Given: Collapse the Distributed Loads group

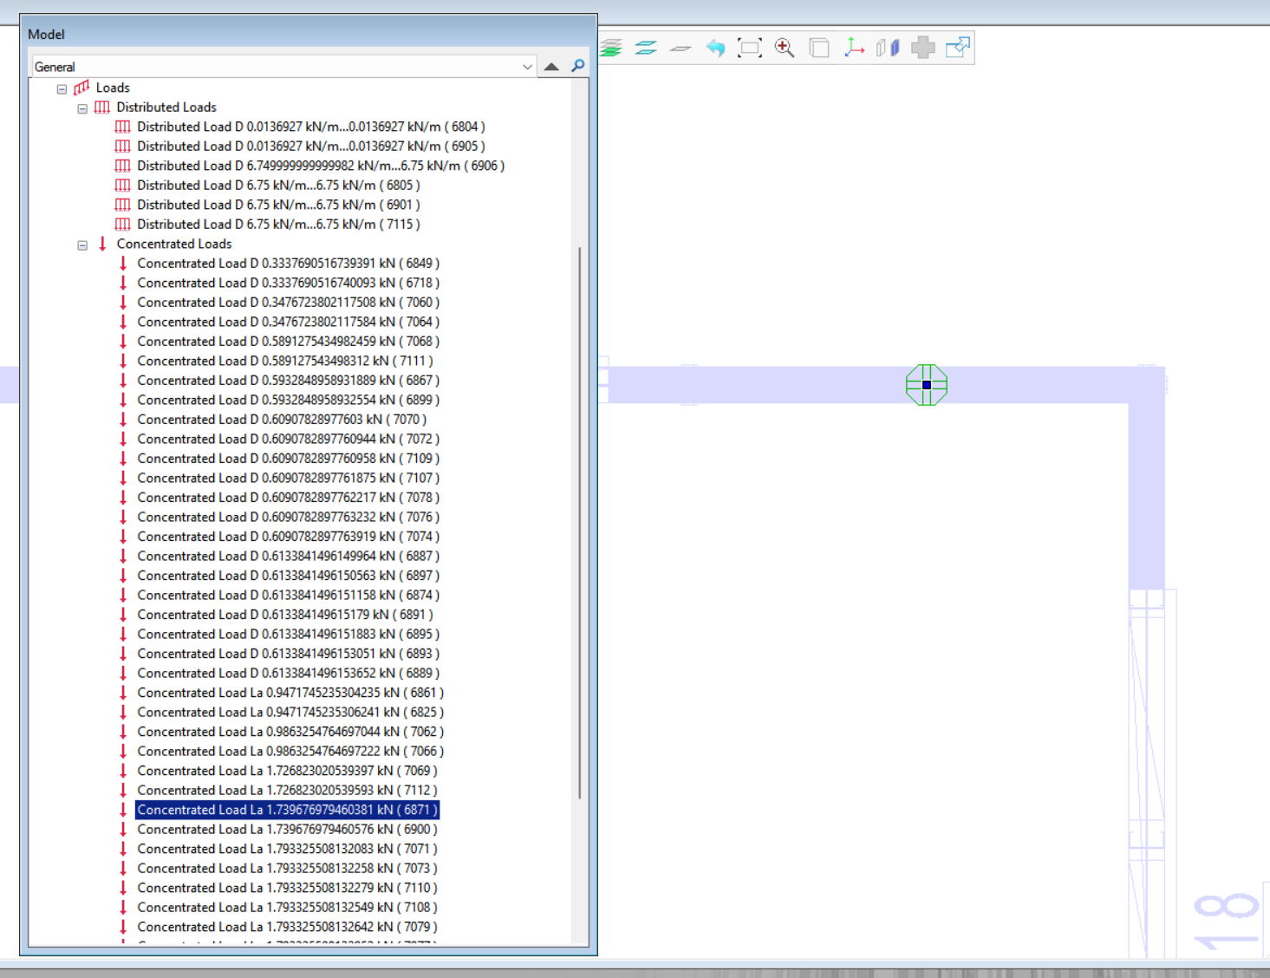Looking at the screenshot, I should pyautogui.click(x=82, y=108).
